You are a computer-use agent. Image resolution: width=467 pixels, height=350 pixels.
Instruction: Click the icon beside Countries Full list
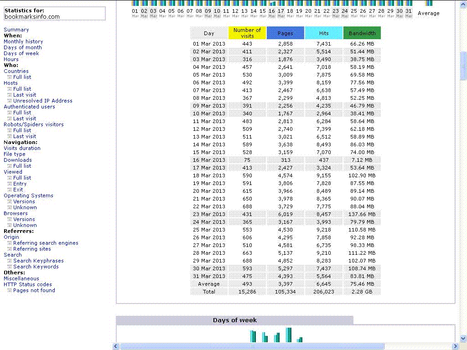9,77
